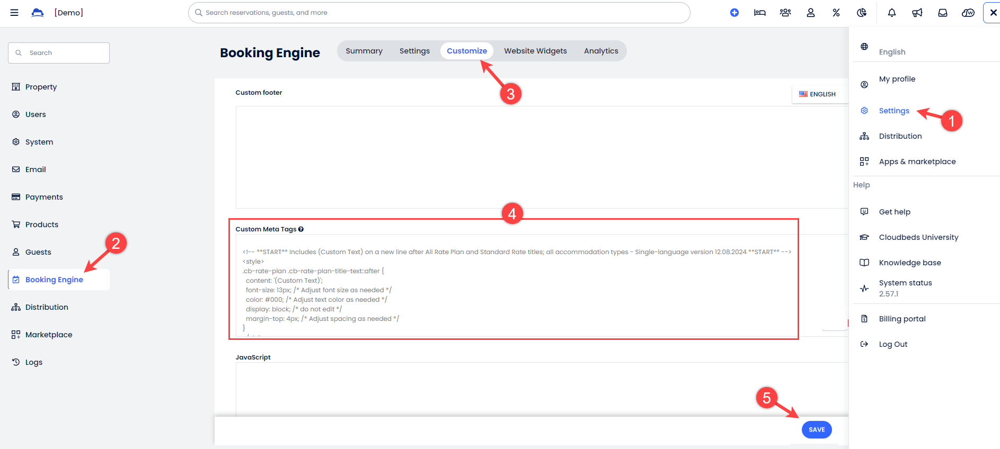
Task: Open the notifications bell icon
Action: [x=891, y=13]
